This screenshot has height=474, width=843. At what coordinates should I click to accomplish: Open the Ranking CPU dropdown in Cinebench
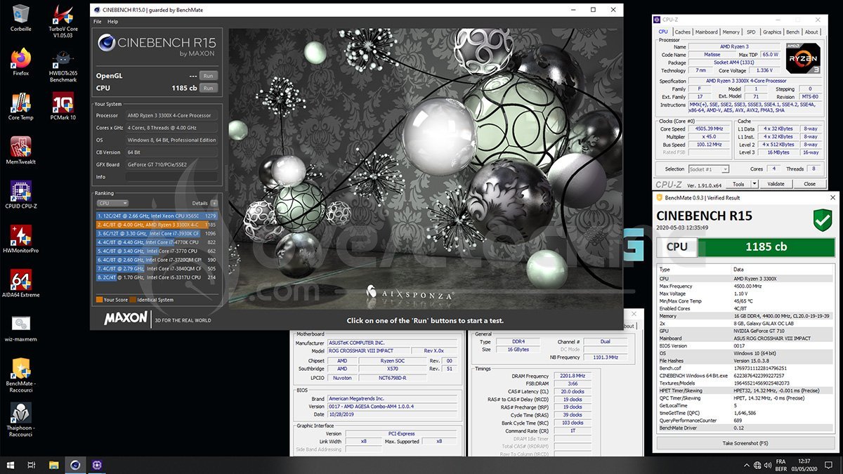pyautogui.click(x=112, y=203)
